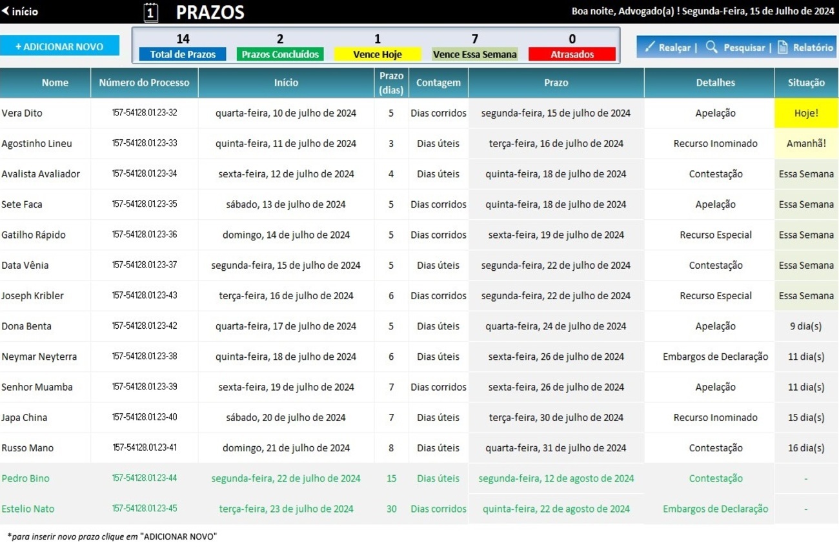The image size is (839, 548).
Task: Open the Vera Dito deadline row
Action: point(22,113)
